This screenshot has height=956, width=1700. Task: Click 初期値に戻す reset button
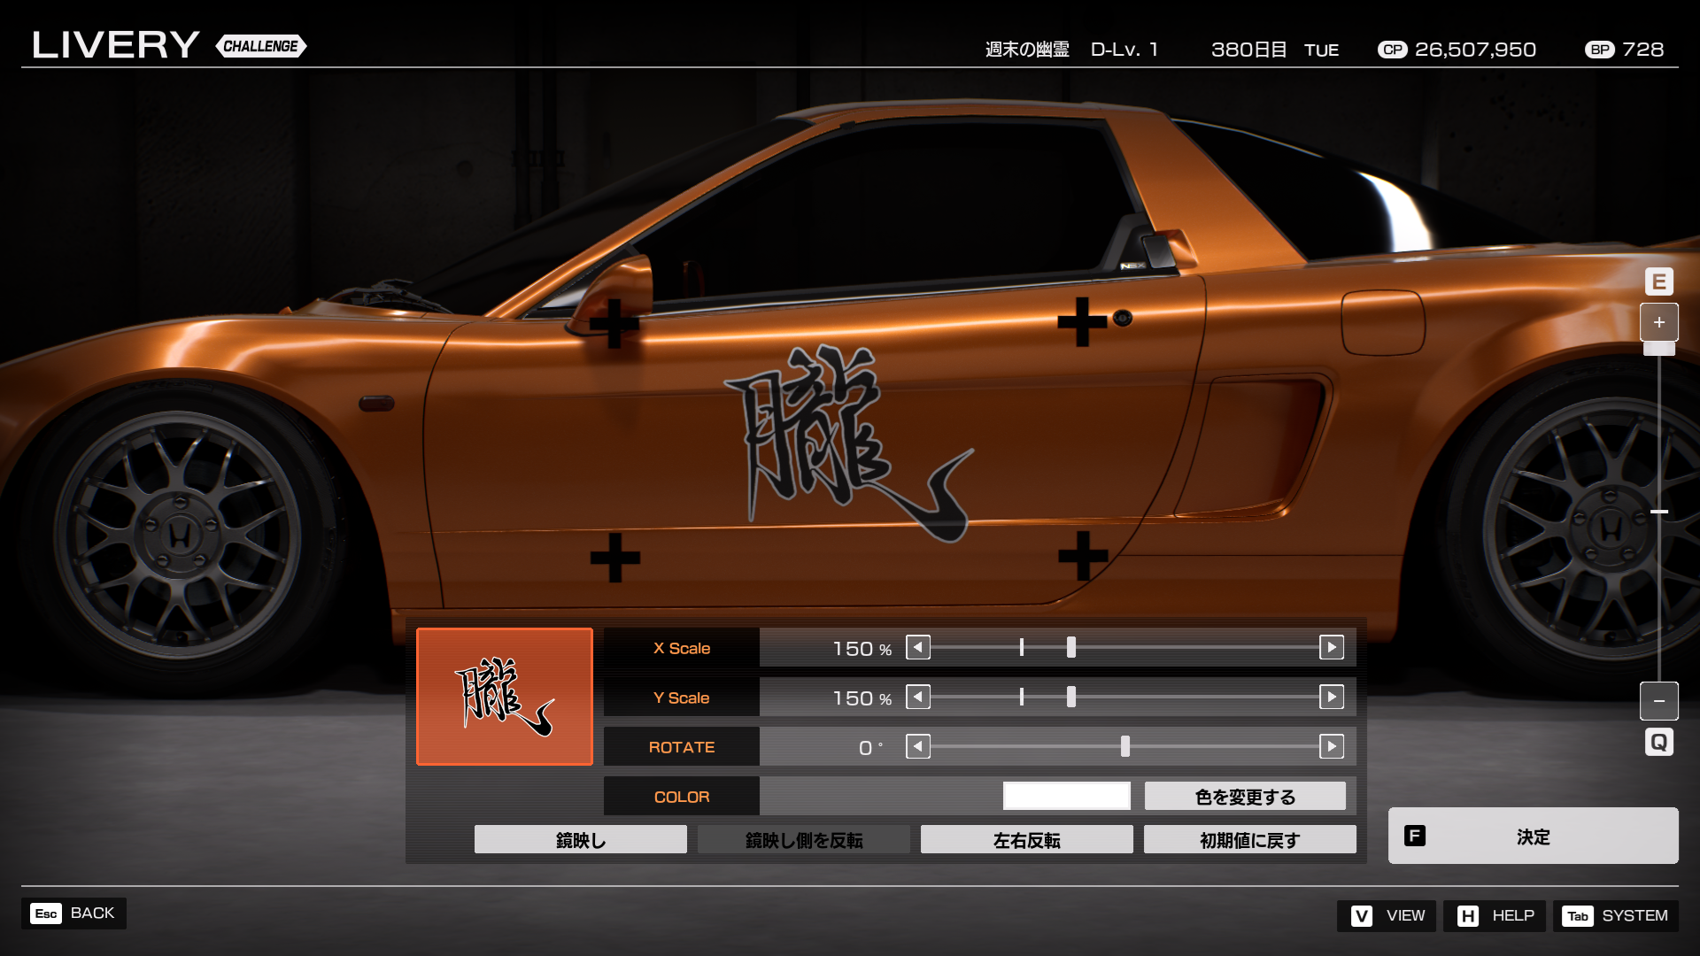coord(1249,840)
